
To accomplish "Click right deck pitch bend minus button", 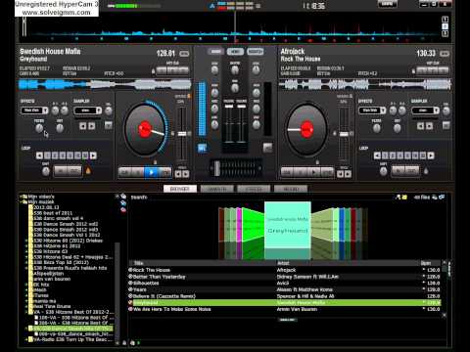I will tap(340, 174).
